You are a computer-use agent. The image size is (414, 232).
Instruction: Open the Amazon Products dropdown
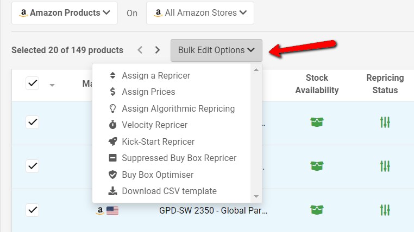65,13
